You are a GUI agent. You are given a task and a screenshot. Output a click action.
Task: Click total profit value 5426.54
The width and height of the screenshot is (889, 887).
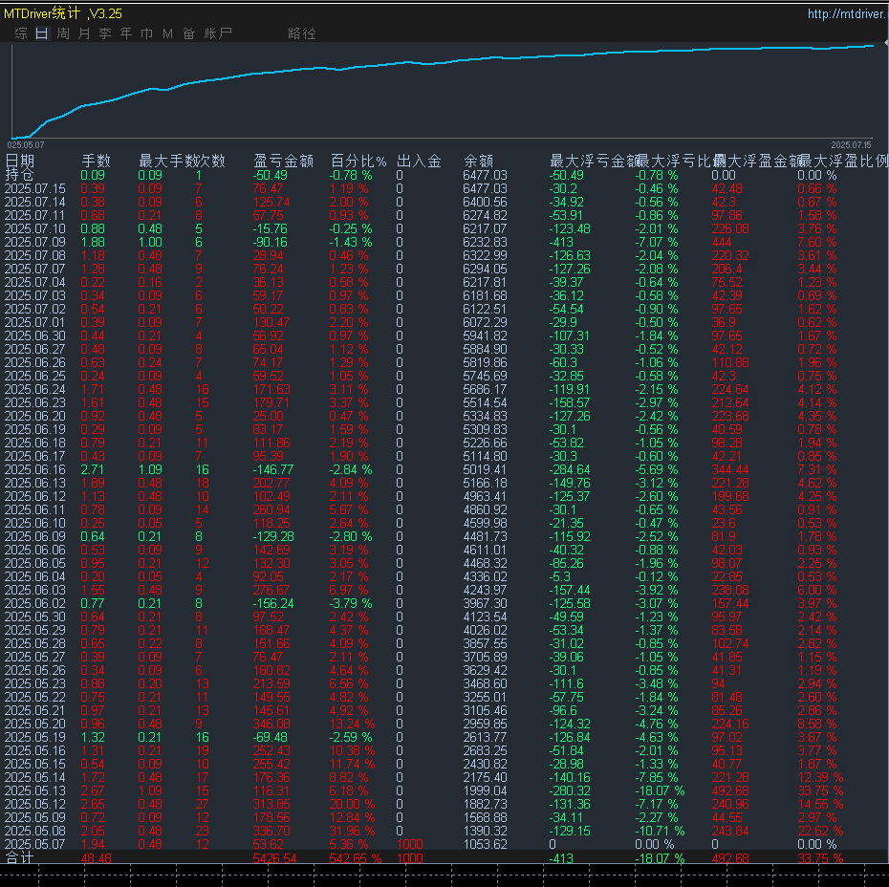point(274,858)
